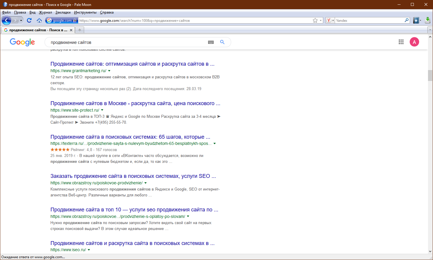The height and width of the screenshot is (260, 433).
Task: Open the Вид menu
Action: pos(32,12)
